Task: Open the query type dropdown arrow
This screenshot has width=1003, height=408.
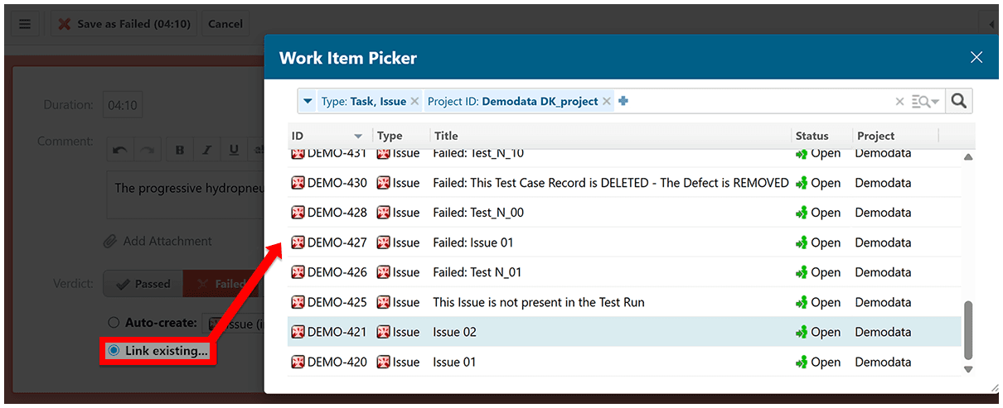Action: tap(308, 102)
